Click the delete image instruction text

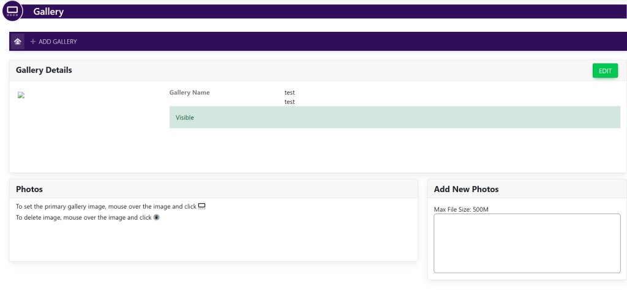tap(83, 217)
